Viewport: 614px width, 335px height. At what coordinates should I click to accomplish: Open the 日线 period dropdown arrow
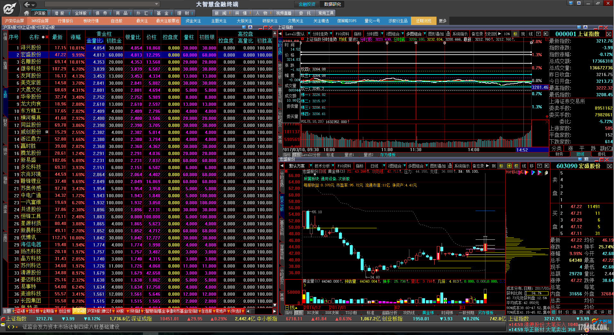tap(383, 166)
